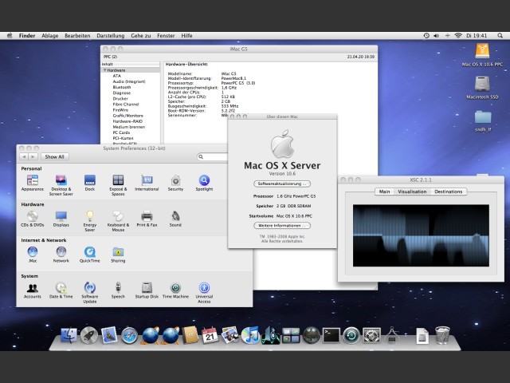Select Grafik/Monitore in the hardware list
The image size is (510, 383).
pyautogui.click(x=127, y=116)
